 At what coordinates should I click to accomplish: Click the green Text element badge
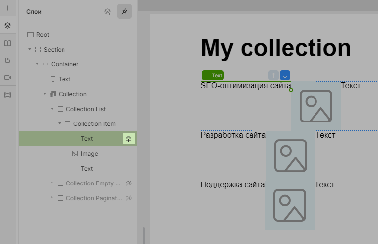pos(213,75)
